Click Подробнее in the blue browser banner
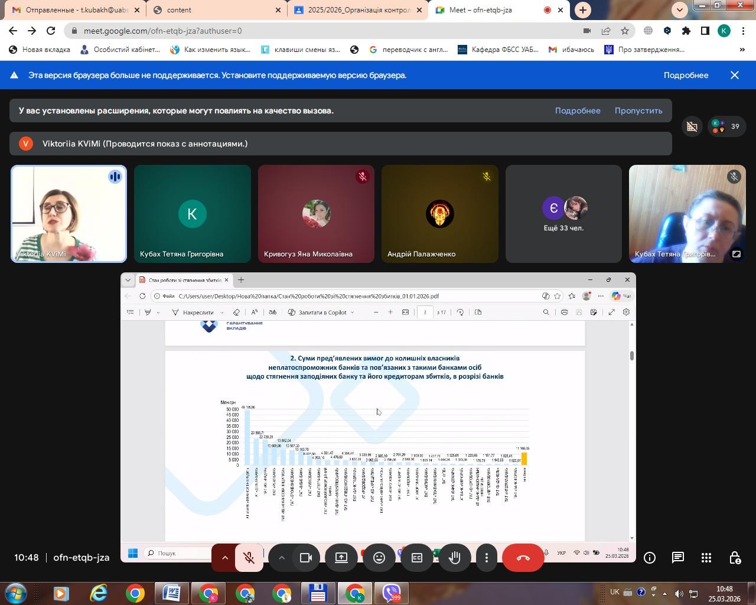The height and width of the screenshot is (605, 756). pos(686,75)
